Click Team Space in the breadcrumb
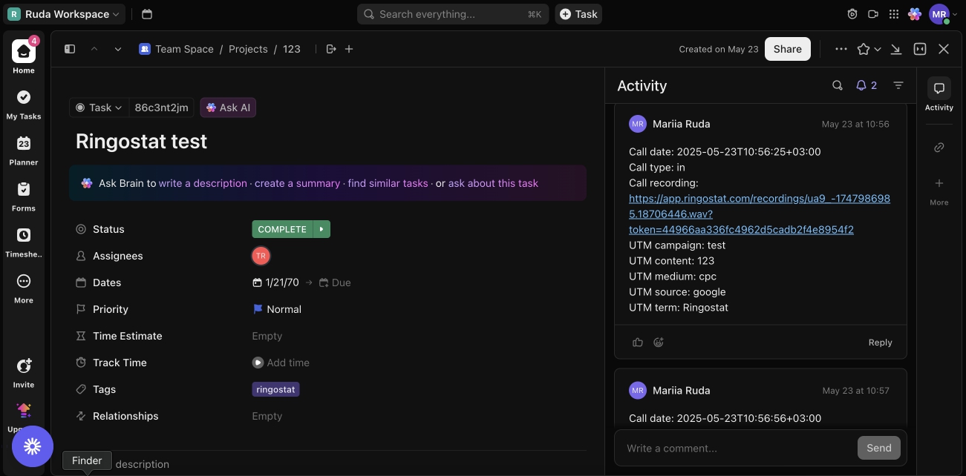Viewport: 966px width, 476px height. (177, 49)
